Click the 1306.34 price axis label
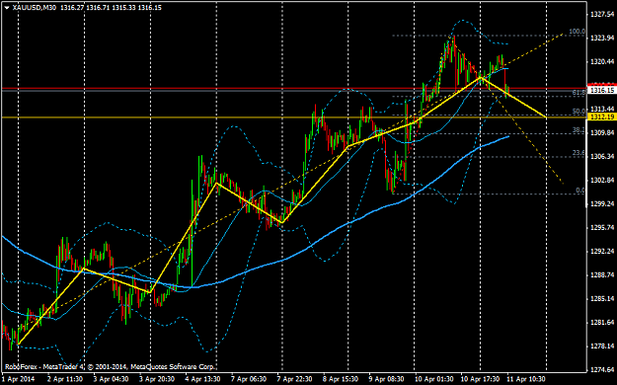This screenshot has width=617, height=385. [602, 156]
